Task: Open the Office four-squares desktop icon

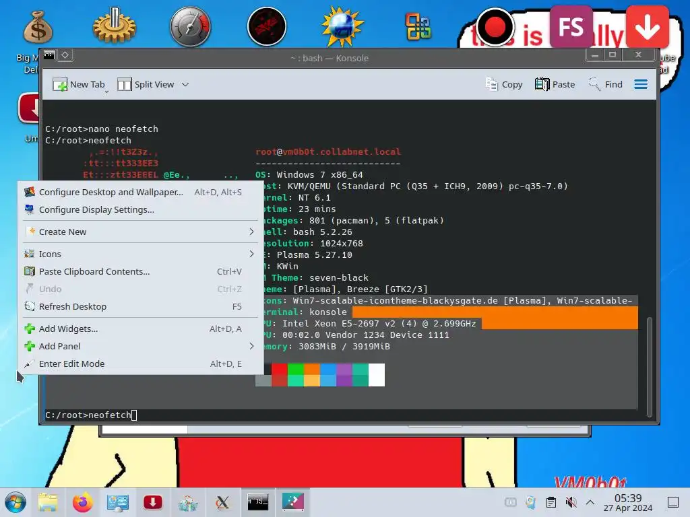Action: [418, 27]
